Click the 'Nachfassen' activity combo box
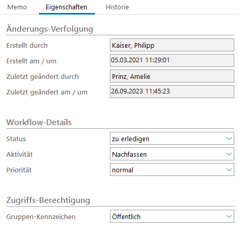 [x=172, y=154]
